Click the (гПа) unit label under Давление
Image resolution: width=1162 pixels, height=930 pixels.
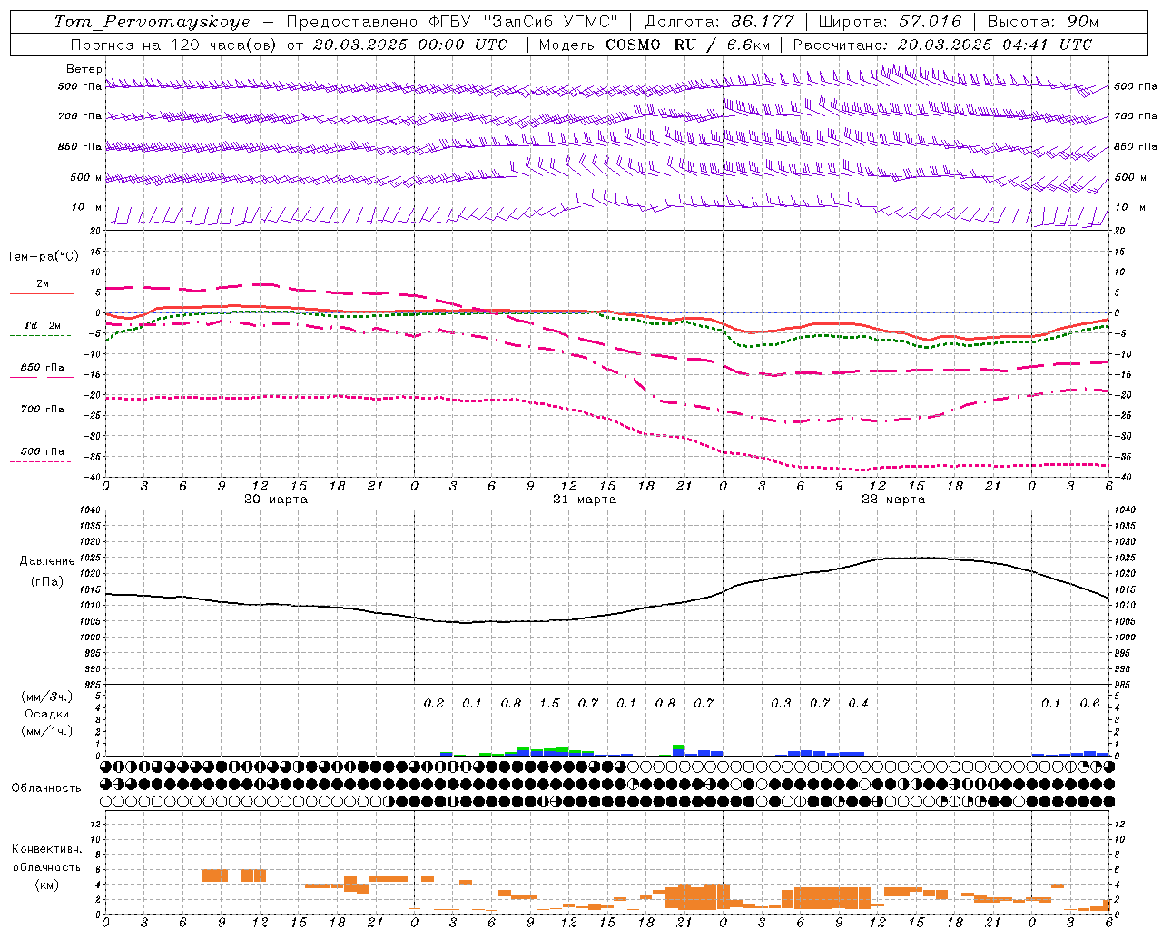(x=47, y=581)
